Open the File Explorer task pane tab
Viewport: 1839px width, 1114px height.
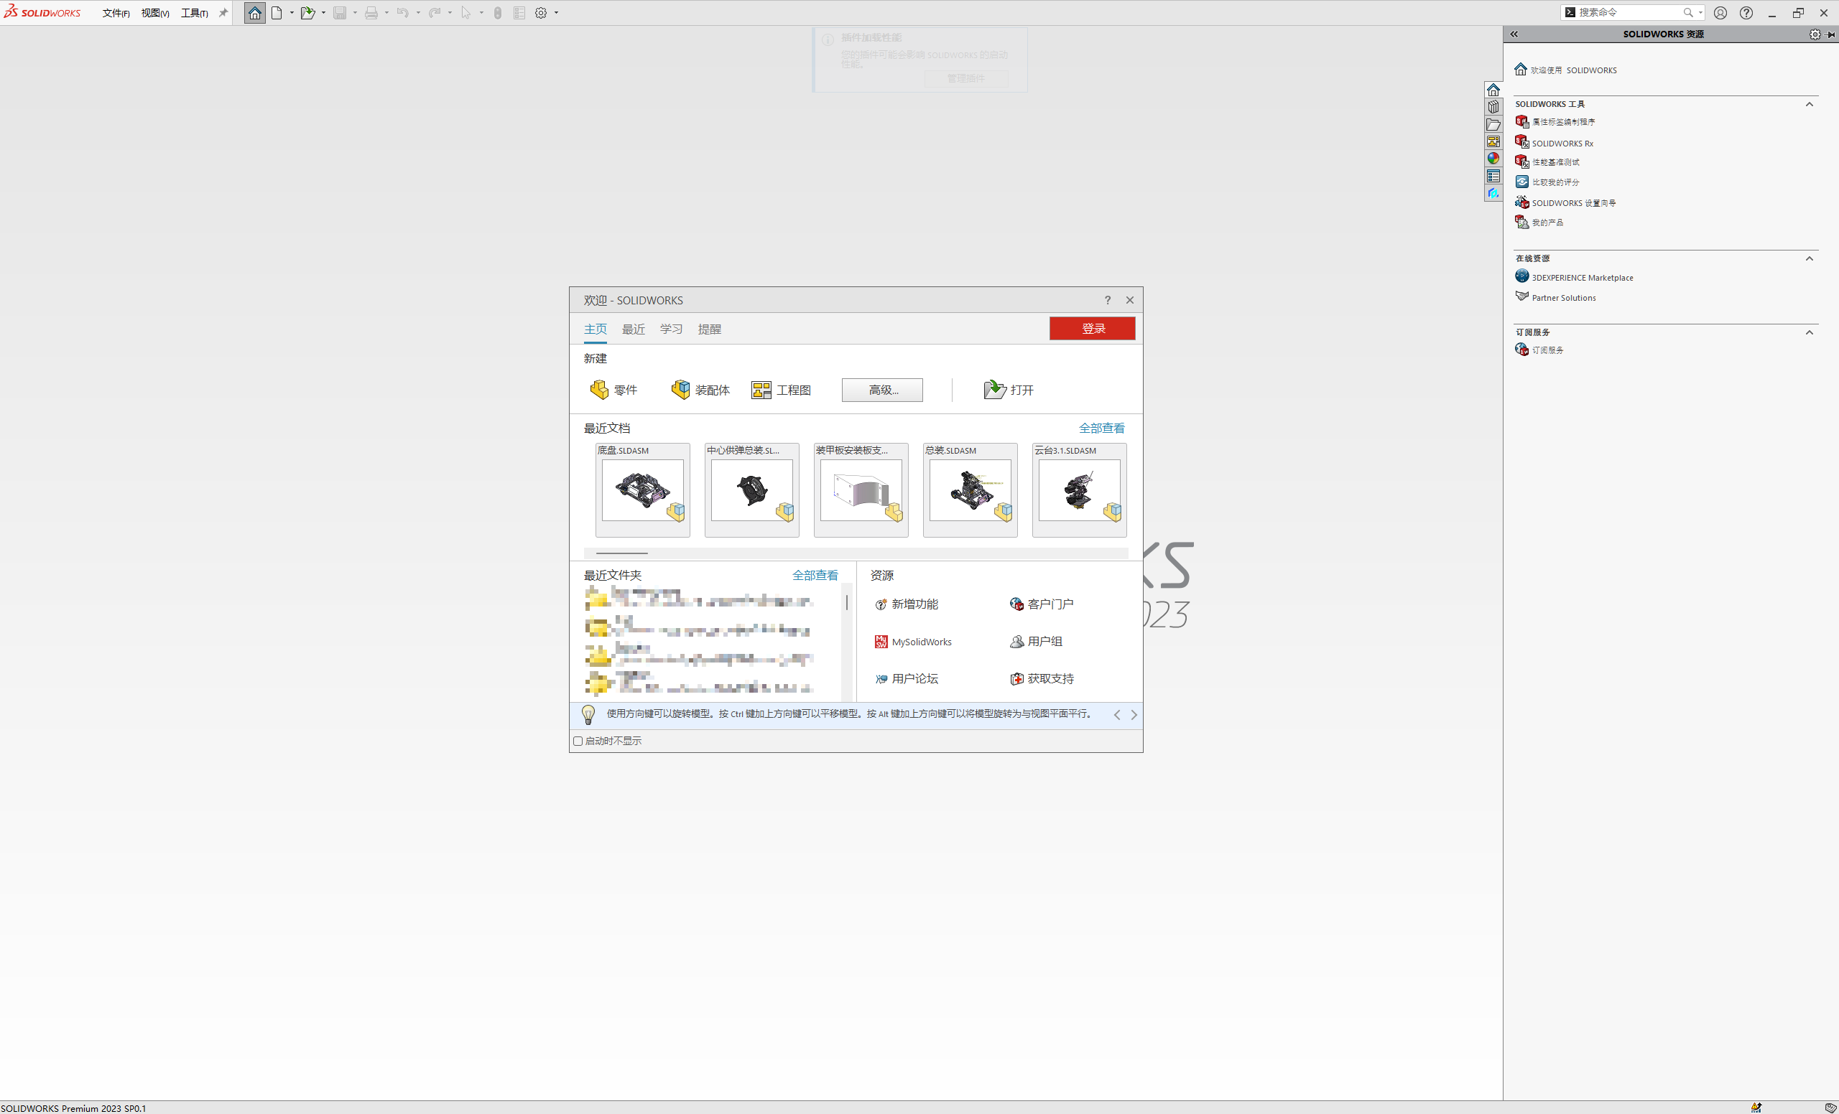point(1493,124)
